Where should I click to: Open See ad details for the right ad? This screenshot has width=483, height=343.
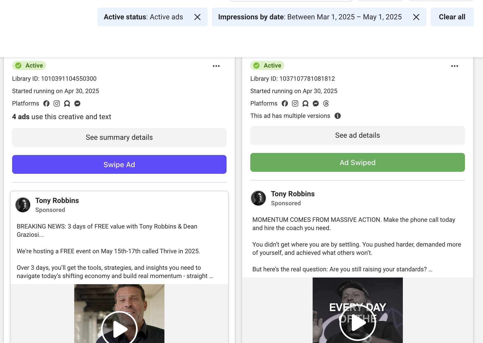(357, 135)
